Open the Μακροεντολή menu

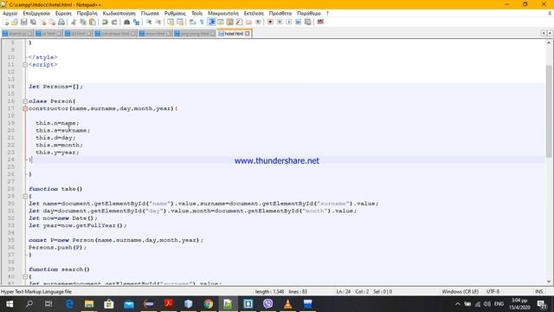[x=223, y=14]
